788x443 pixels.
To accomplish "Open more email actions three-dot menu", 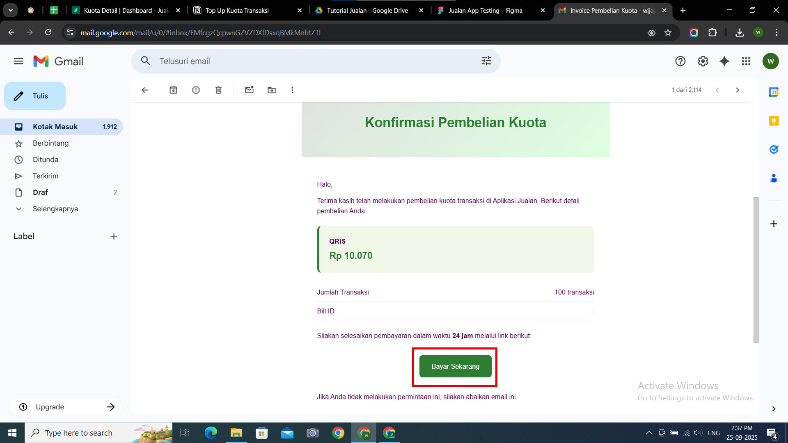I will click(x=292, y=90).
